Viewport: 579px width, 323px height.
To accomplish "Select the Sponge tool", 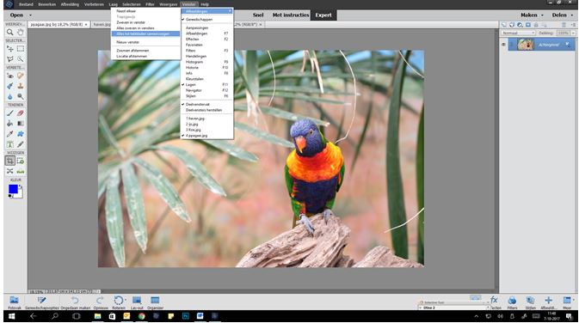I will [21, 96].
